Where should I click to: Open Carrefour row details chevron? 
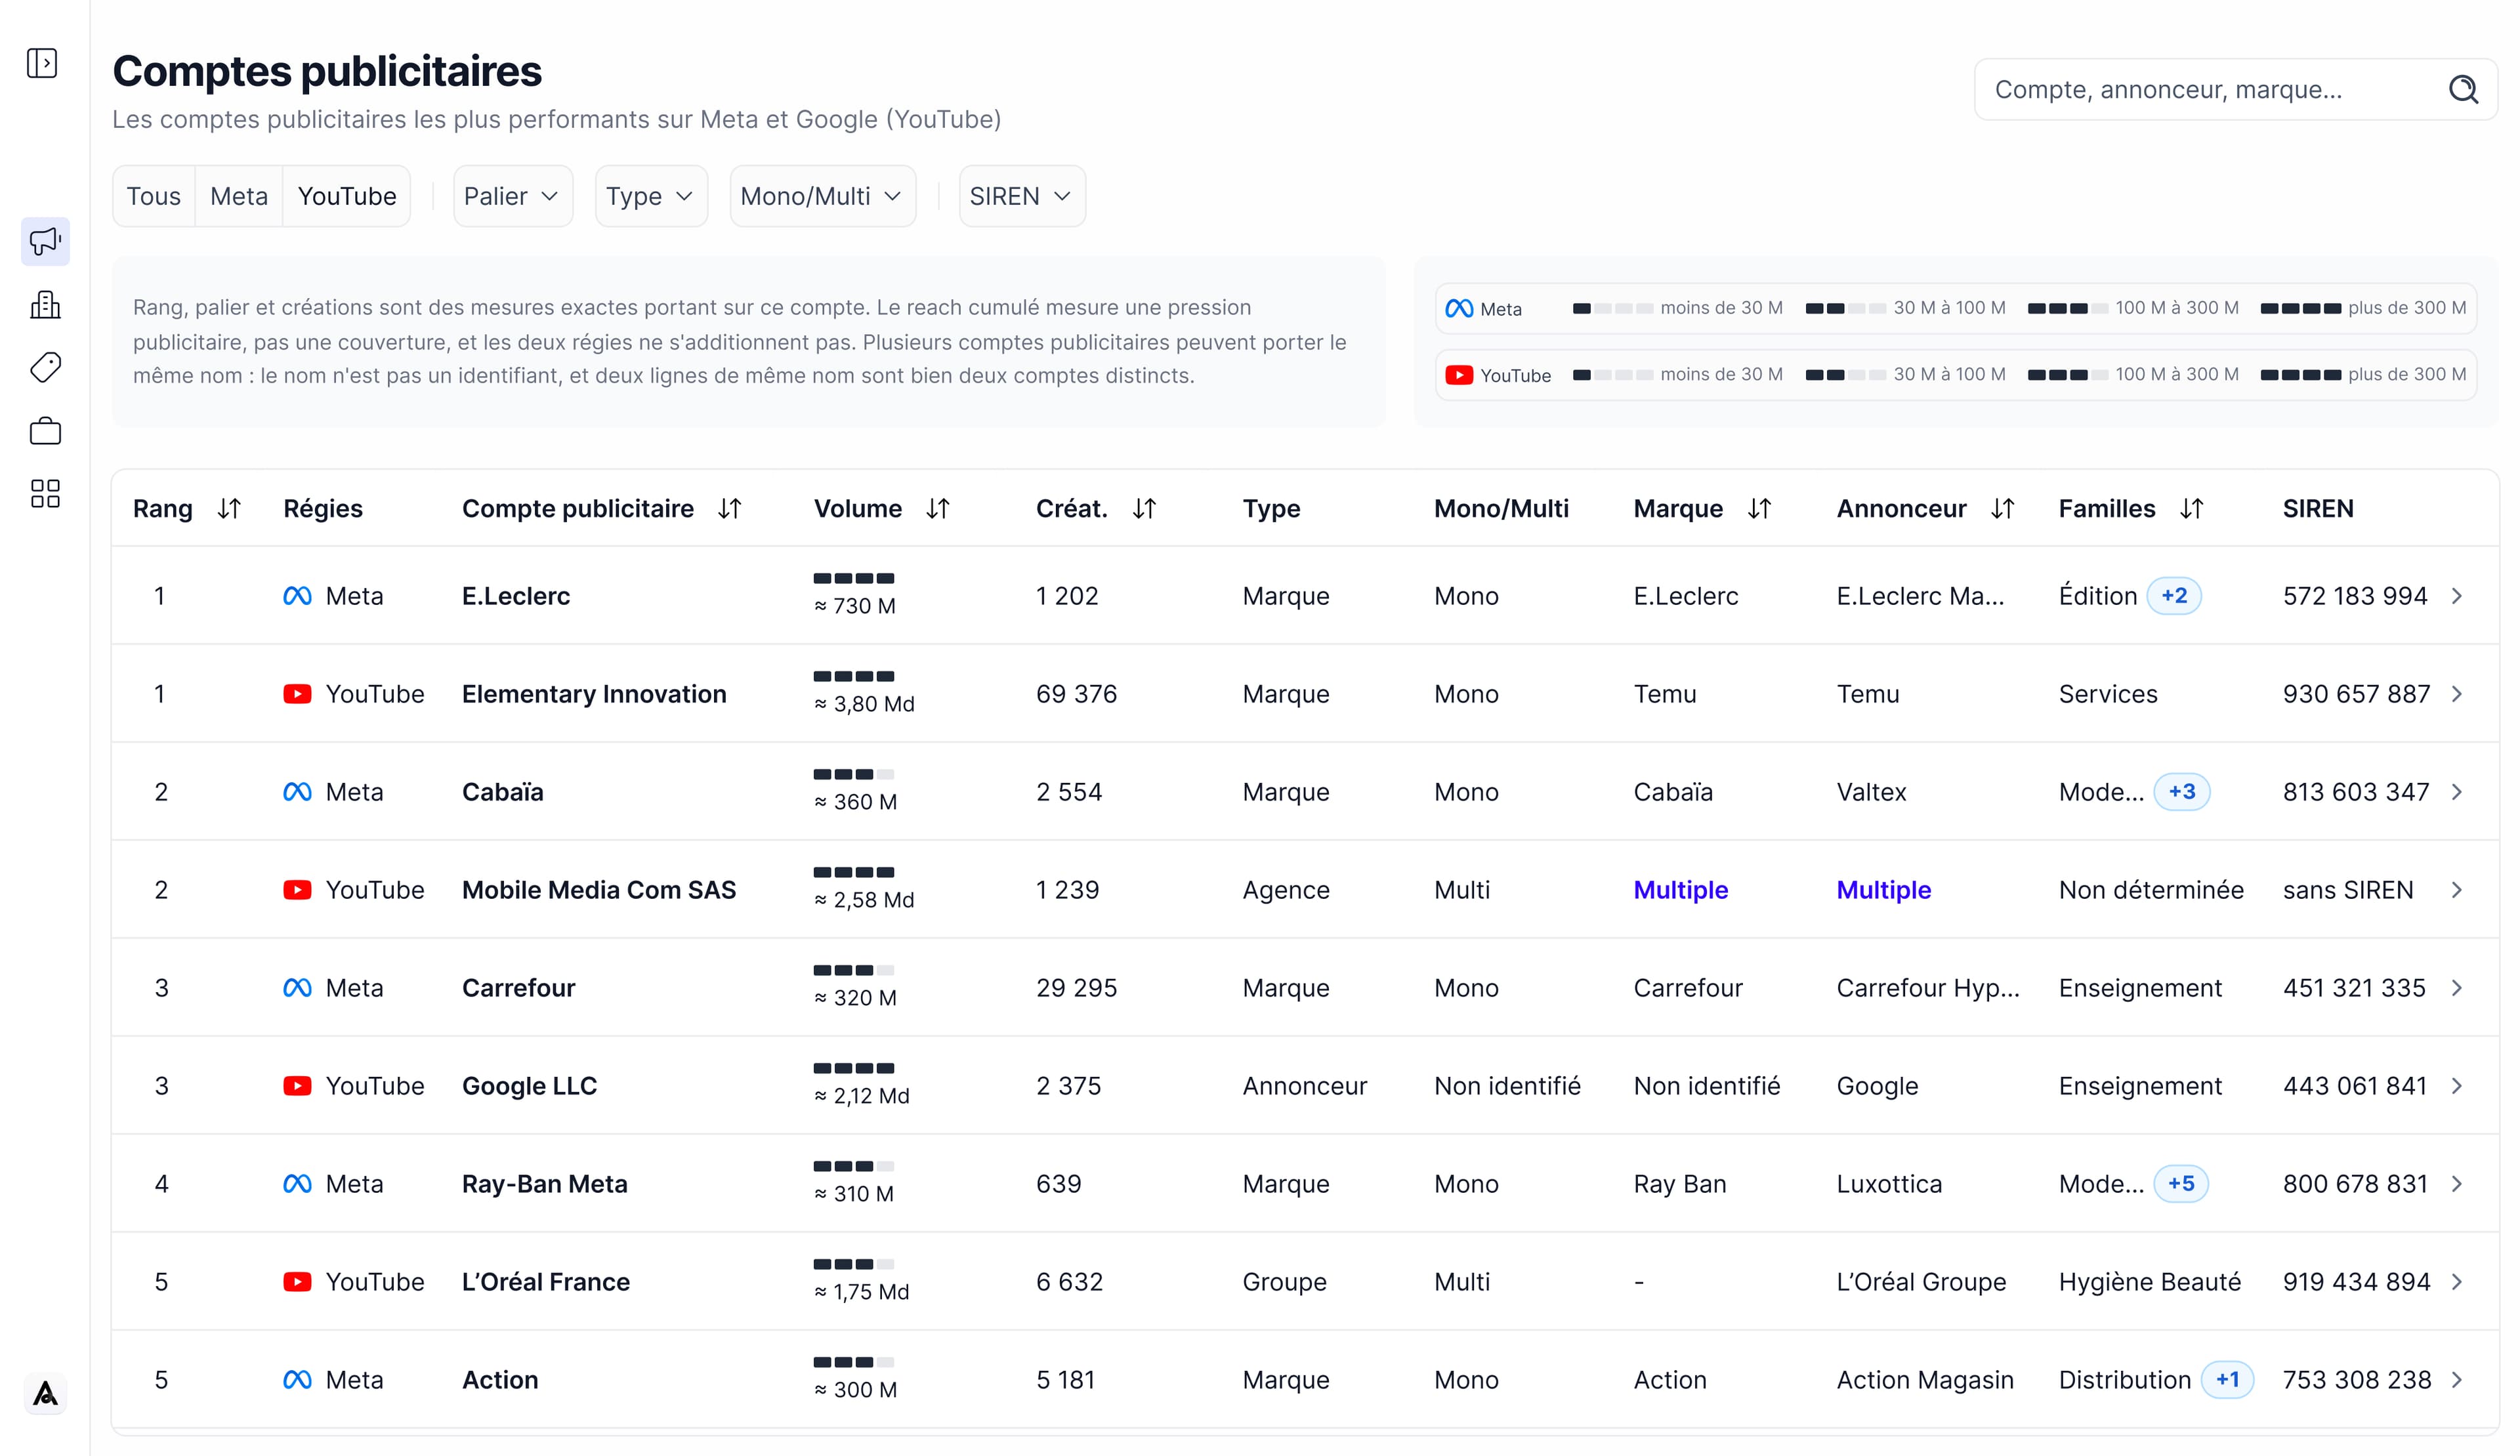pos(2457,988)
